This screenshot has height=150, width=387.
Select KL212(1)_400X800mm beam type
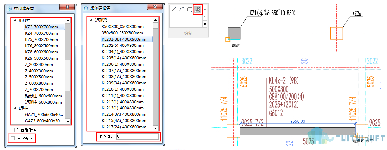122,102
